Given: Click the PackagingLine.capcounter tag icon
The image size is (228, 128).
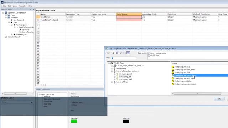Looking at the screenshot, I should (x=173, y=84).
